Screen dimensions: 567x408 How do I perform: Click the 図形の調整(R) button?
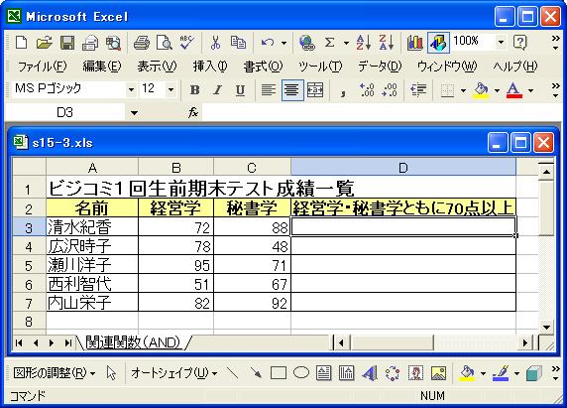point(55,373)
